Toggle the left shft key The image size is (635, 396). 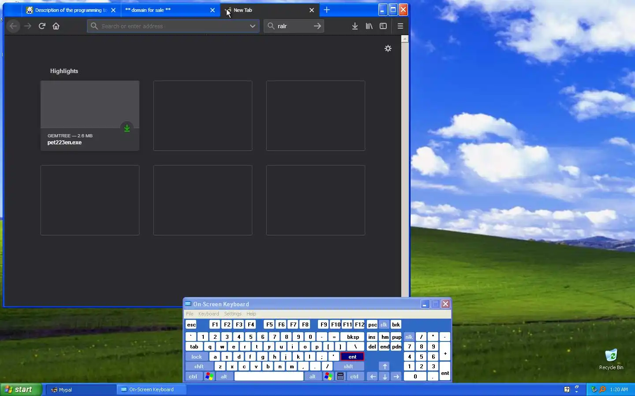point(199,367)
